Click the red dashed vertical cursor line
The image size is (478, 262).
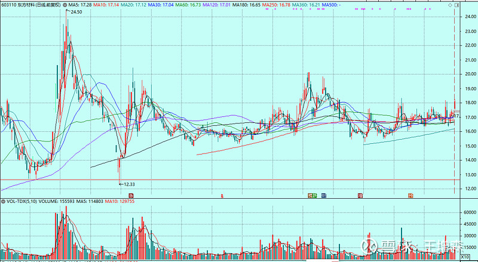point(455,100)
